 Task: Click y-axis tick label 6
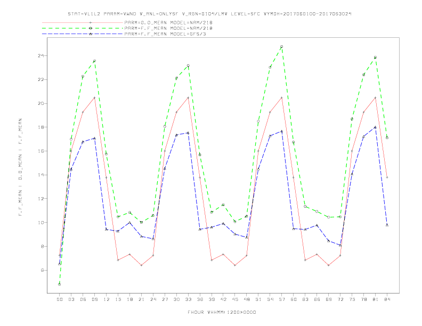point(43,270)
